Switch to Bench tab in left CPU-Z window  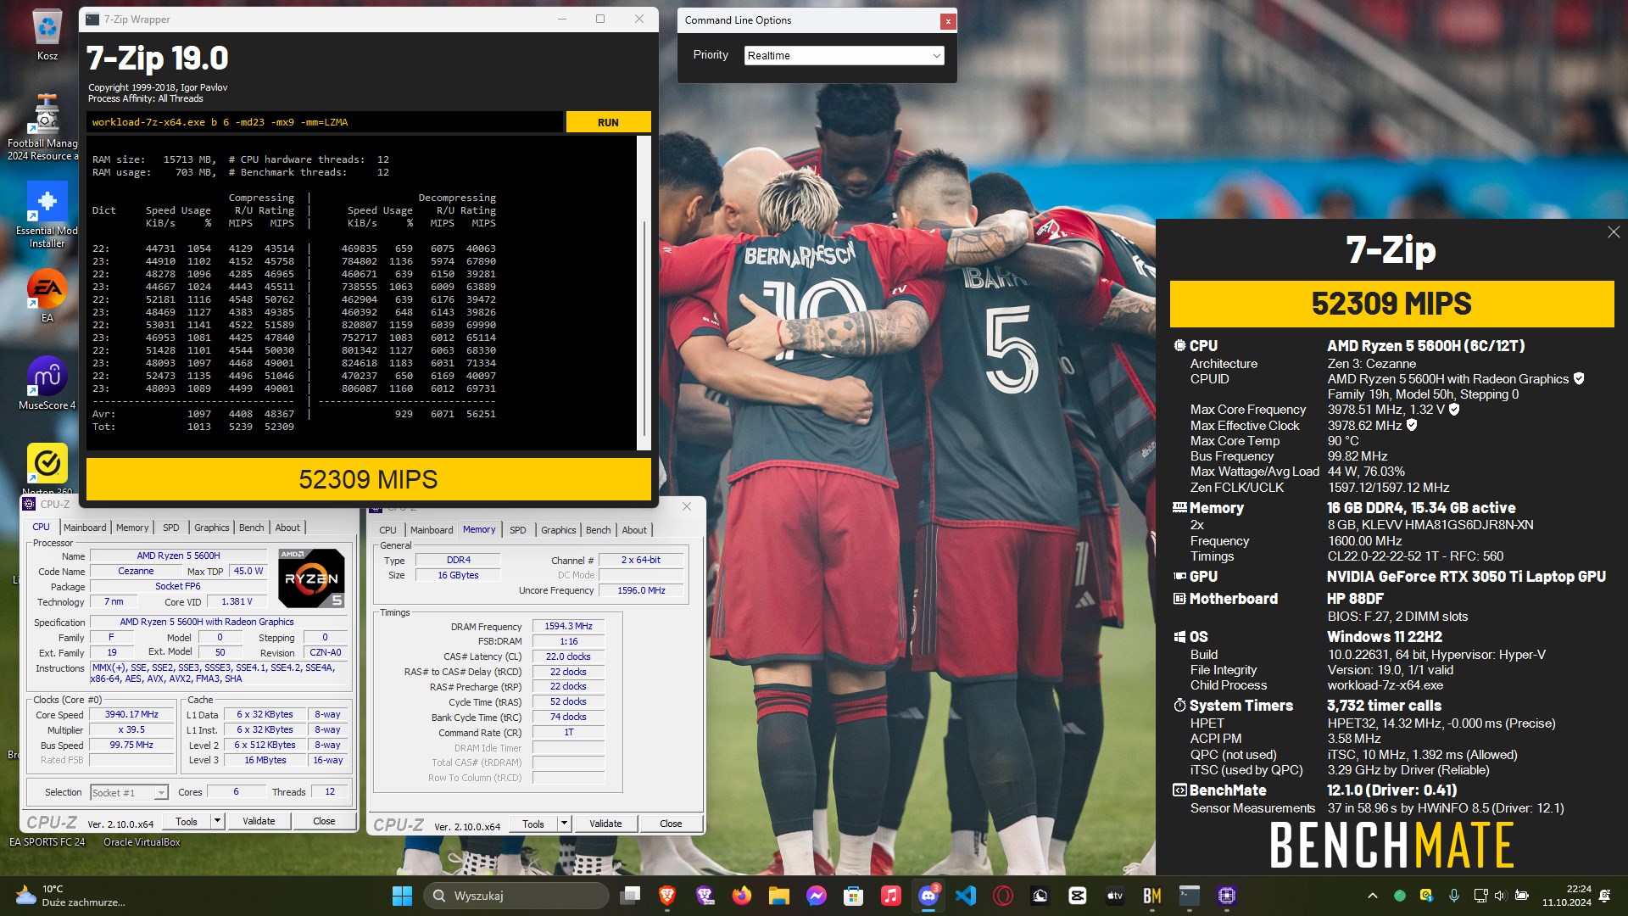coord(251,528)
